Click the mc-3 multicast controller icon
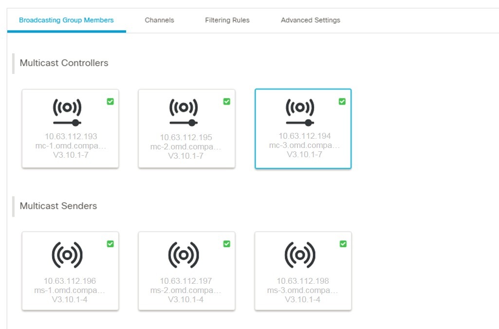This screenshot has height=329, width=499. pos(300,112)
